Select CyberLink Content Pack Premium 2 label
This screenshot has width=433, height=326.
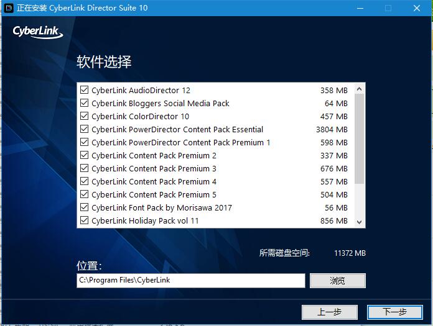[154, 156]
